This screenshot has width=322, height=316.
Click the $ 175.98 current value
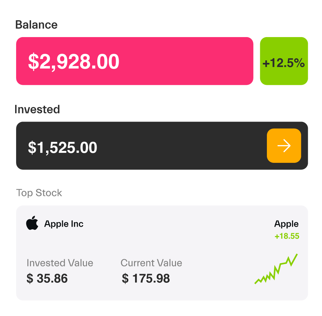point(146,278)
